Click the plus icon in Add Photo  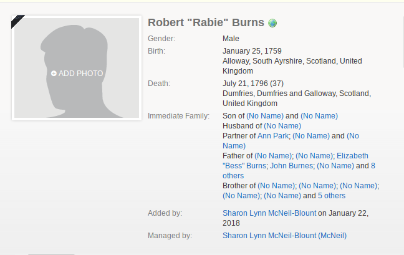pos(54,74)
